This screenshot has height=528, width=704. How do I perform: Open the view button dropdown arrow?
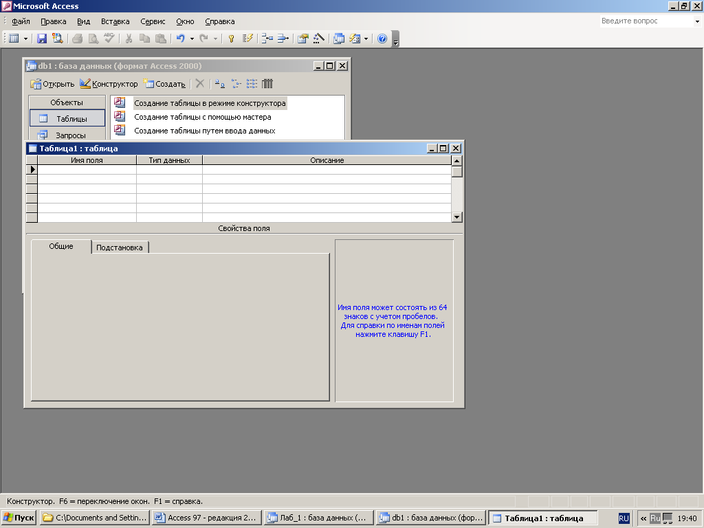pyautogui.click(x=25, y=39)
